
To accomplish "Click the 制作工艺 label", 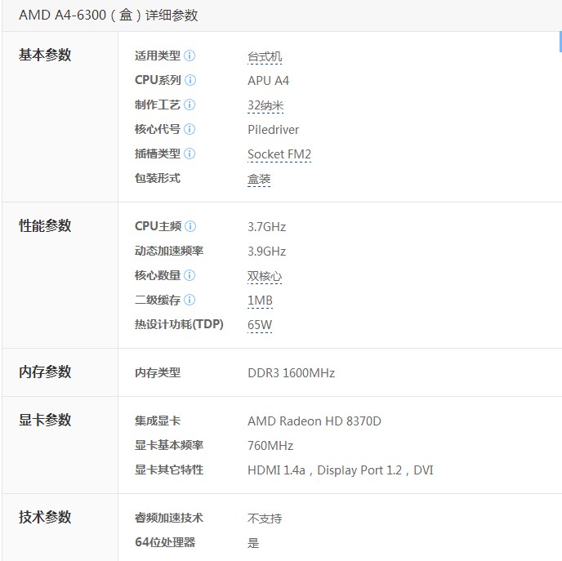I will [x=158, y=105].
